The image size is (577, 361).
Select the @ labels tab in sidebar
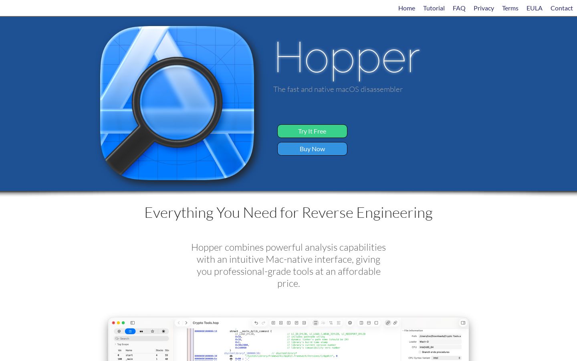click(x=119, y=331)
